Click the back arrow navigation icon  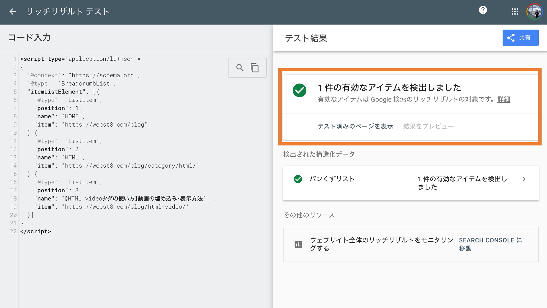pyautogui.click(x=13, y=11)
